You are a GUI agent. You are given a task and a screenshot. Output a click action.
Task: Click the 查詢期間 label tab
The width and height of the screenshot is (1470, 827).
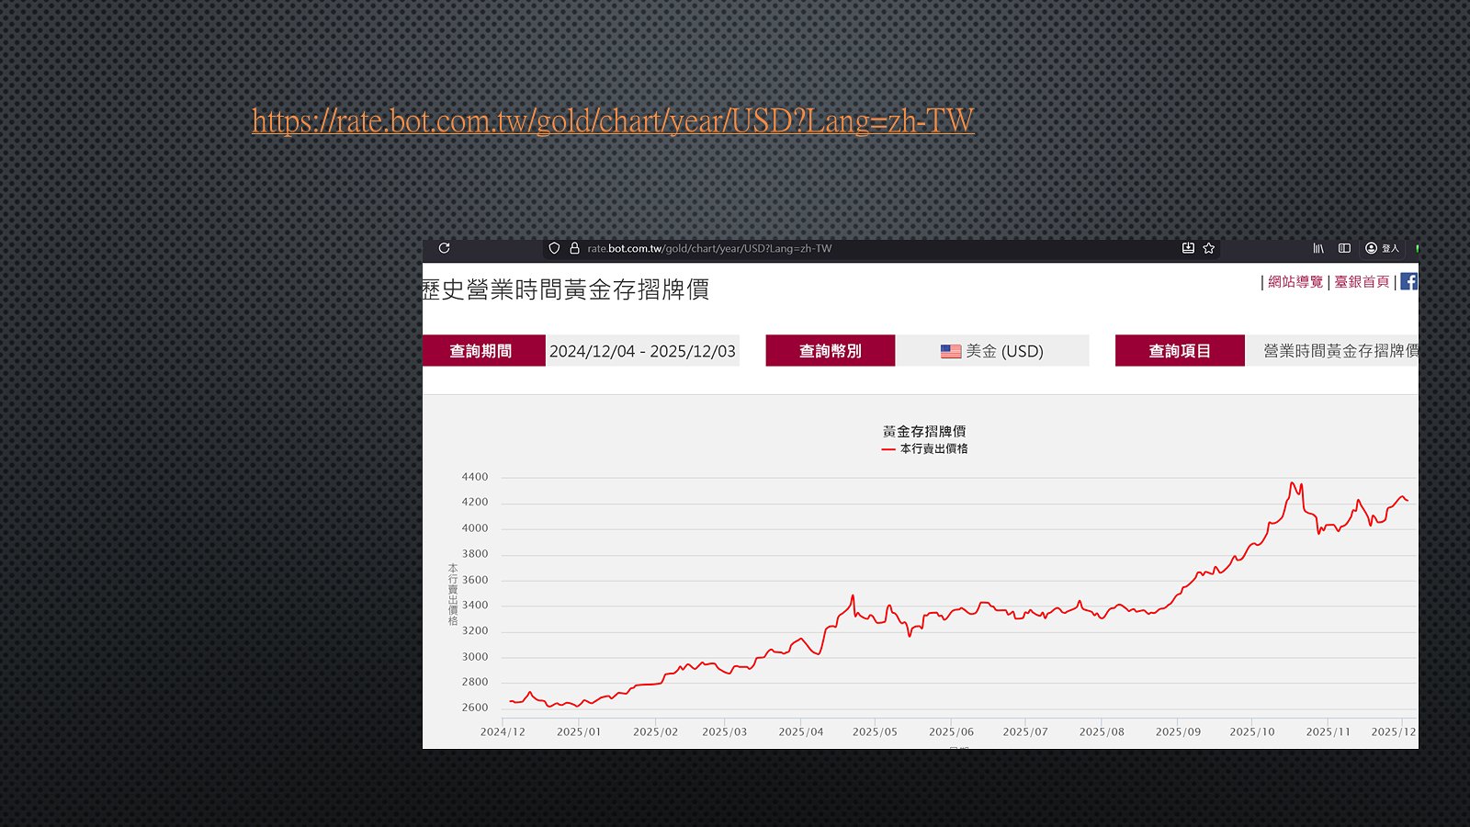pos(481,351)
